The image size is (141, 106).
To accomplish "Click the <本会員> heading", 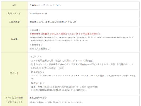I will pos(35,30).
